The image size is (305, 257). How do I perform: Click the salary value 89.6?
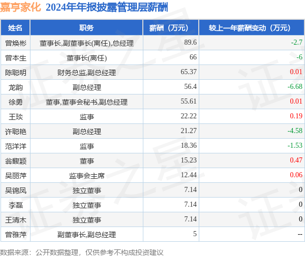[191, 42]
